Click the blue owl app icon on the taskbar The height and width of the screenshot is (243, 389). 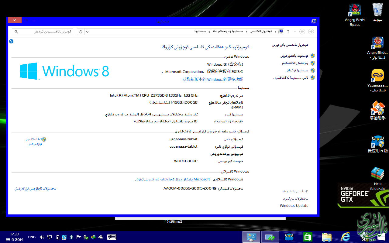[x=289, y=237]
